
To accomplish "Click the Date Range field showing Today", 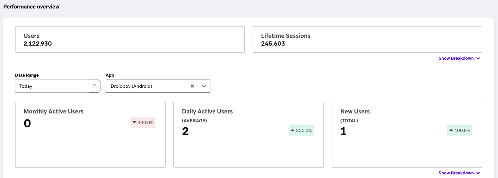I will (x=52, y=86).
